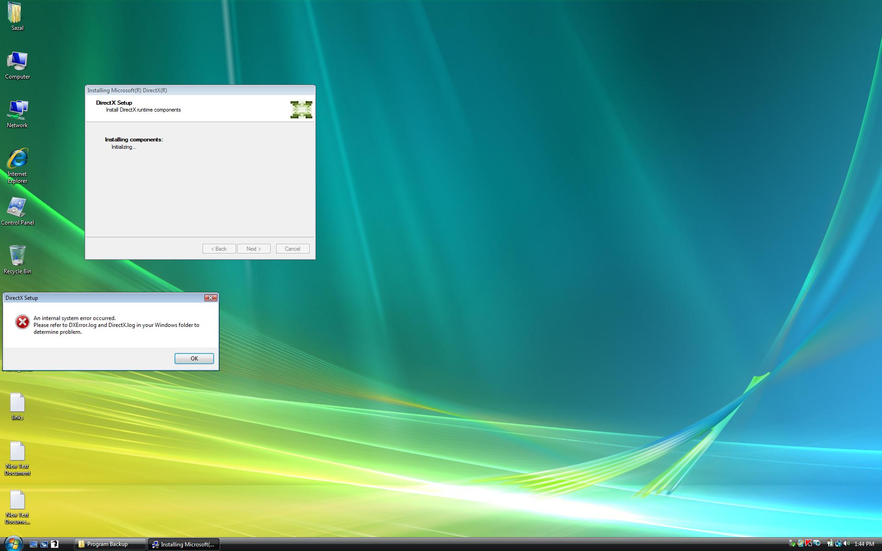Viewport: 882px width, 551px height.
Task: Click the tray icon left of Kaspersky
Action: pyautogui.click(x=801, y=543)
